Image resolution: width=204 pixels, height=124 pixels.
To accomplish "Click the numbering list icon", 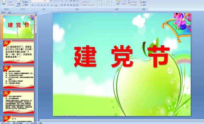I will (66, 1).
